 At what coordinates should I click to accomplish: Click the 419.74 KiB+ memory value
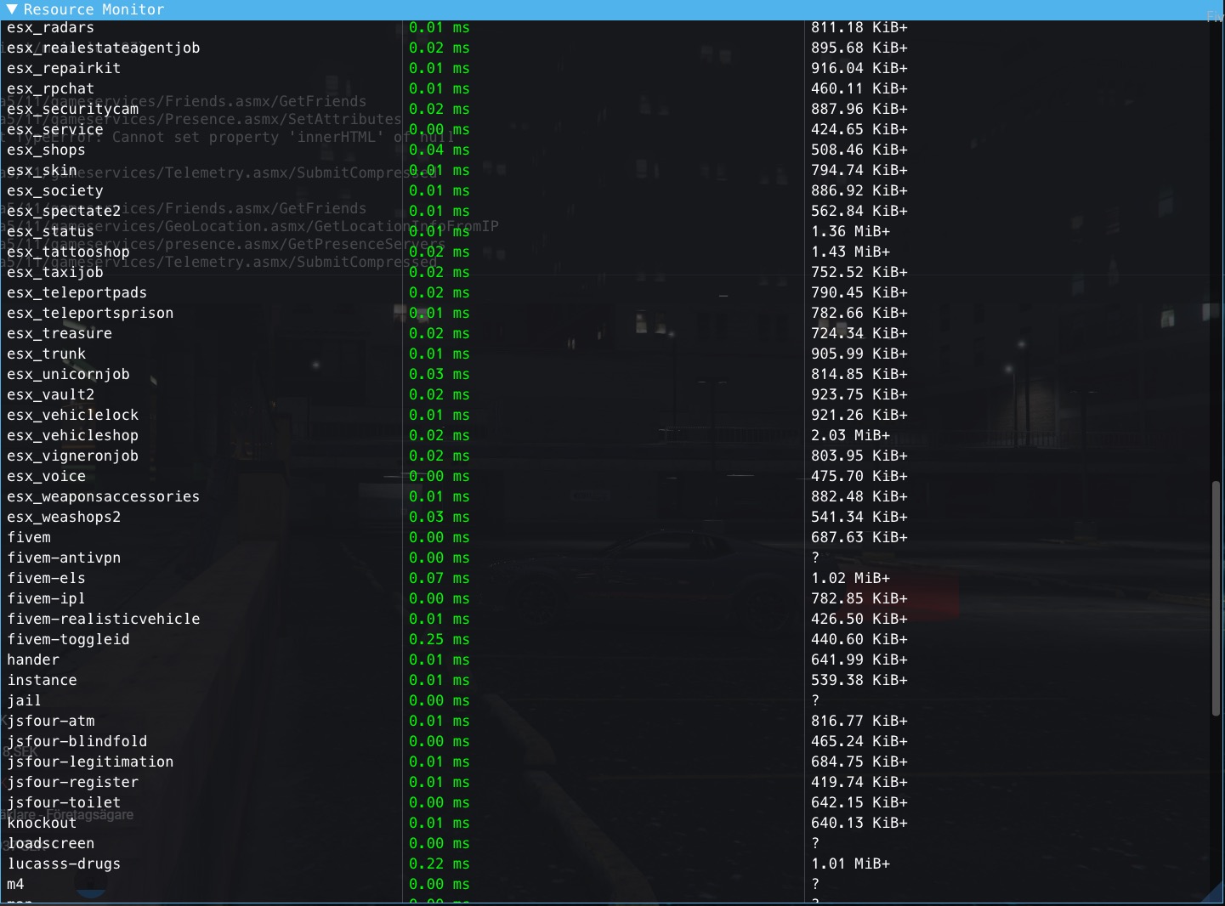point(859,783)
